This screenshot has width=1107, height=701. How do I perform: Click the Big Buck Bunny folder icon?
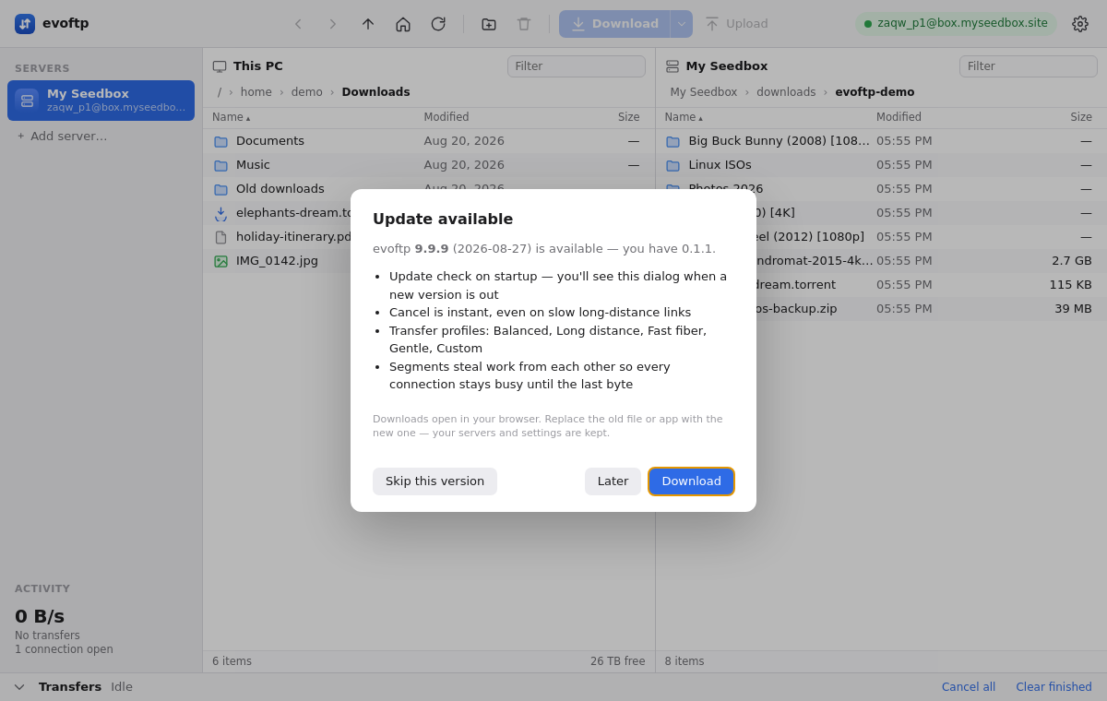[673, 141]
